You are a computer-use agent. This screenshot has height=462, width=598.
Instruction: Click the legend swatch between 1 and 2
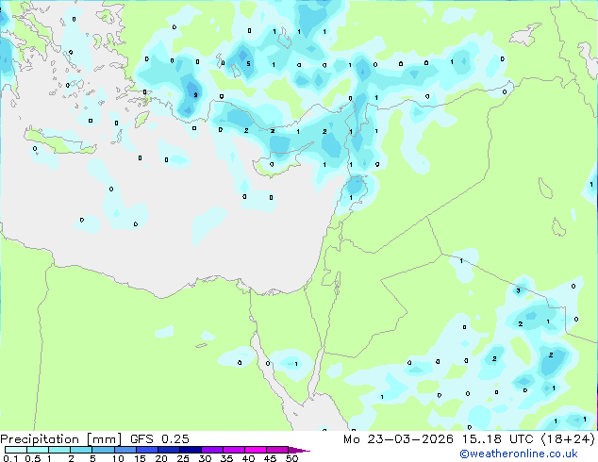pyautogui.click(x=59, y=450)
